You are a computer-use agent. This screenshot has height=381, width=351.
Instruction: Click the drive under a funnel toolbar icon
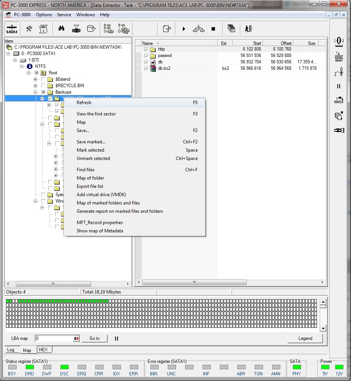coord(76,29)
